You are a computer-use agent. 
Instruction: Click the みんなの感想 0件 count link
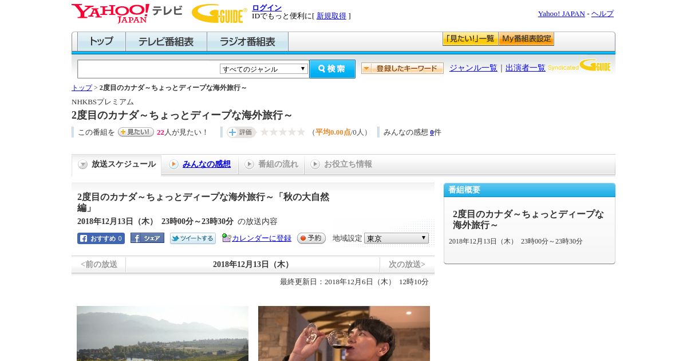coord(432,132)
